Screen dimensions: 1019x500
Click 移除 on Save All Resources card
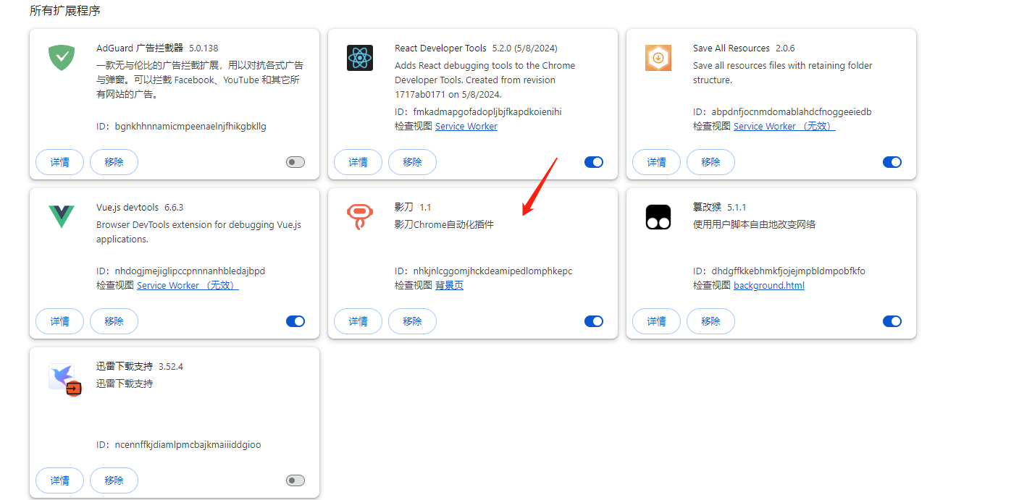click(710, 162)
